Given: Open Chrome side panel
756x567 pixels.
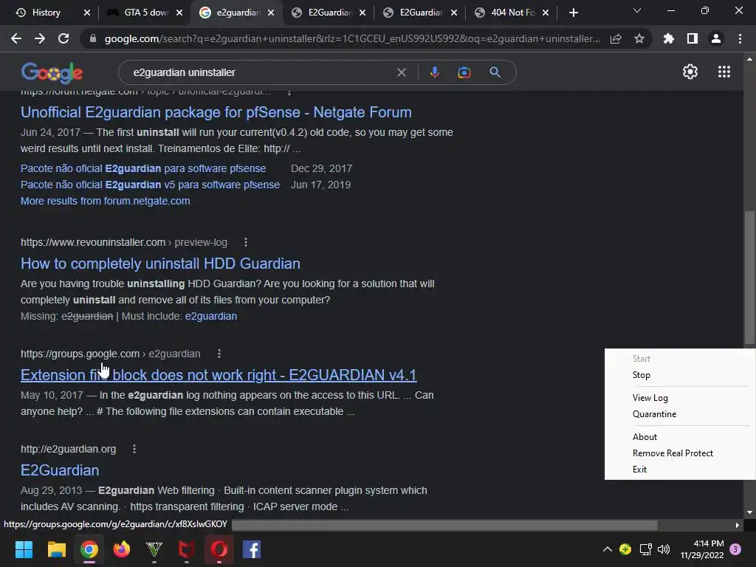Looking at the screenshot, I should [x=693, y=38].
